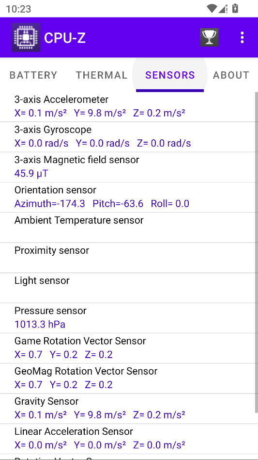Select the 3-axis Gyroscope row
Image resolution: width=258 pixels, height=460 pixels.
127,137
